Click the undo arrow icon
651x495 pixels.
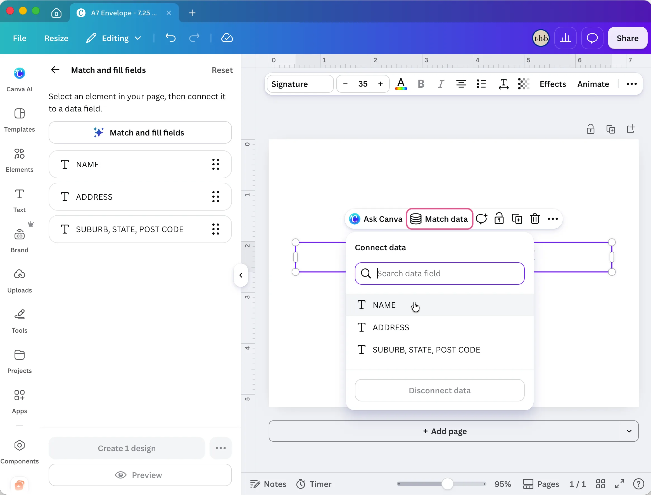pos(170,38)
